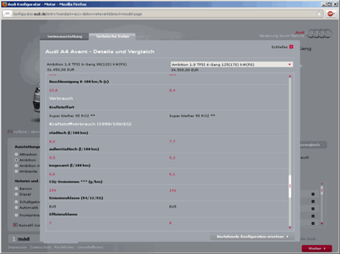340x254 pixels.
Task: Click the up arrow of the comparison scrollbar
Action: tap(290, 76)
